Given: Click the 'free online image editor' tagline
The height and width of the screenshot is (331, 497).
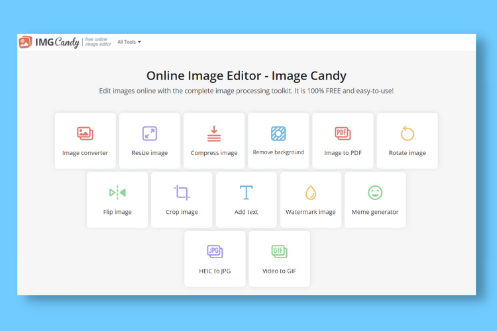Looking at the screenshot, I should (98, 42).
